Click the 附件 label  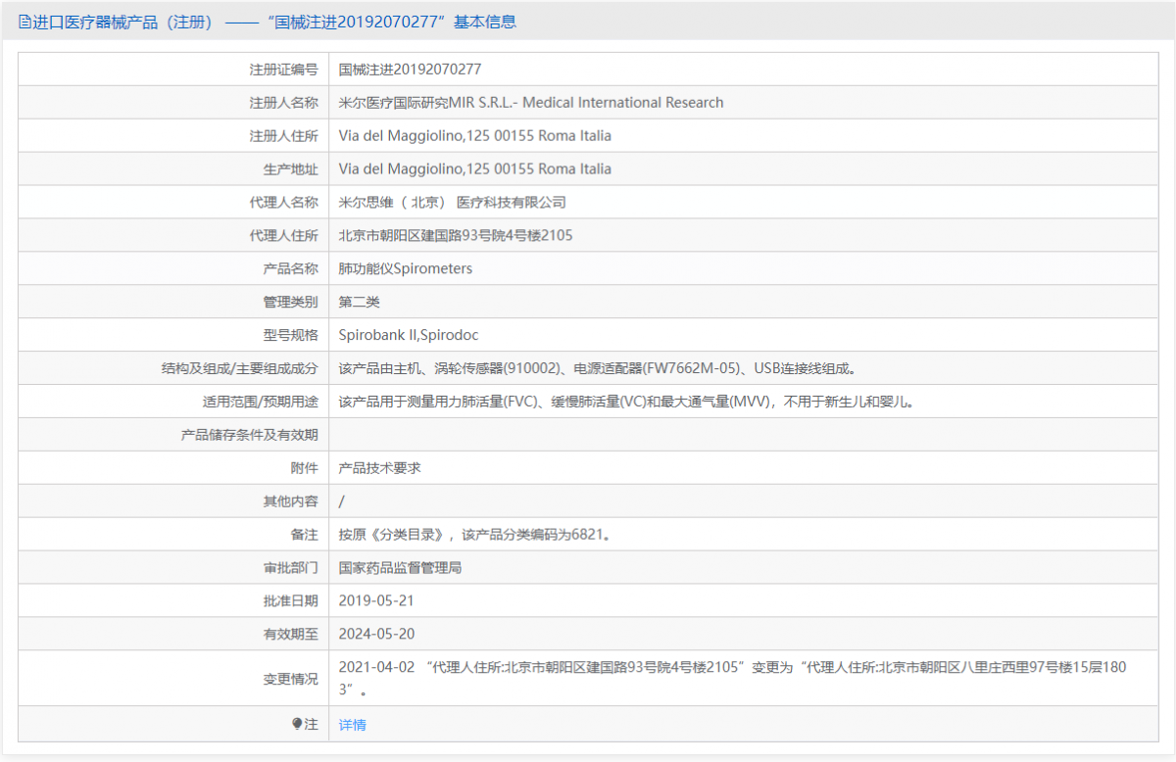pyautogui.click(x=305, y=468)
